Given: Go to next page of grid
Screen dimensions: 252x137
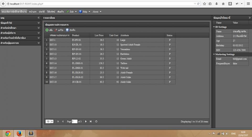Looking at the screenshot, I should 86,121.
